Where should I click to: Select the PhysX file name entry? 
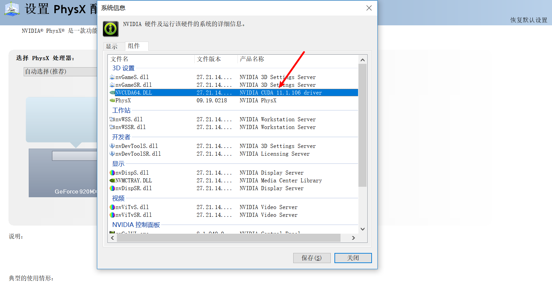click(123, 100)
